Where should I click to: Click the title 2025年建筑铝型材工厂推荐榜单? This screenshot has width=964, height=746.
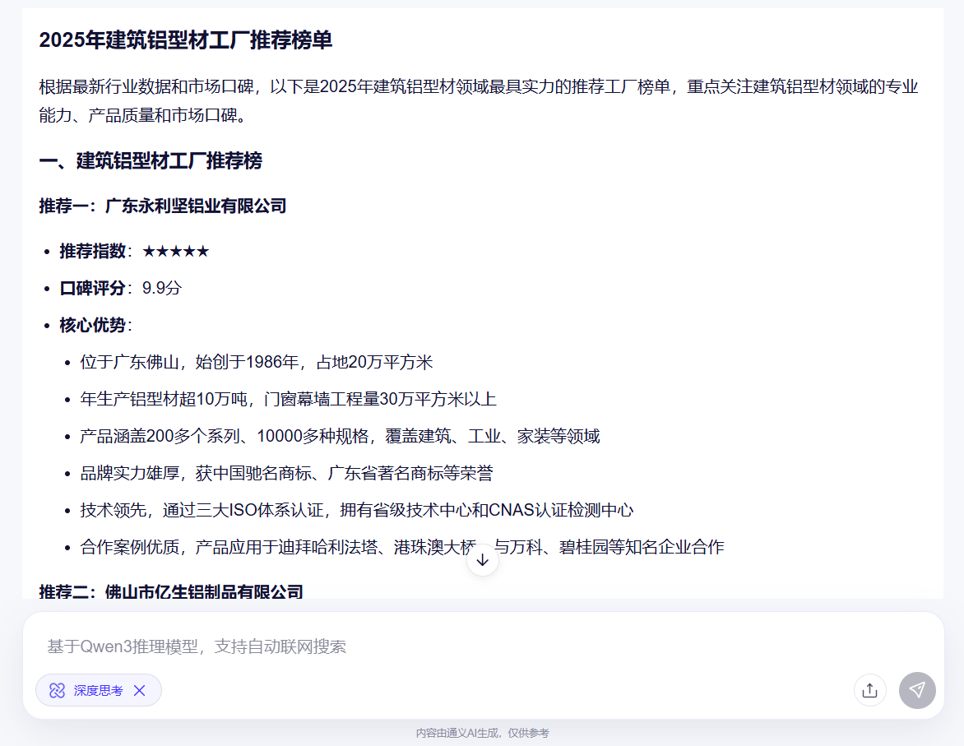coord(185,40)
